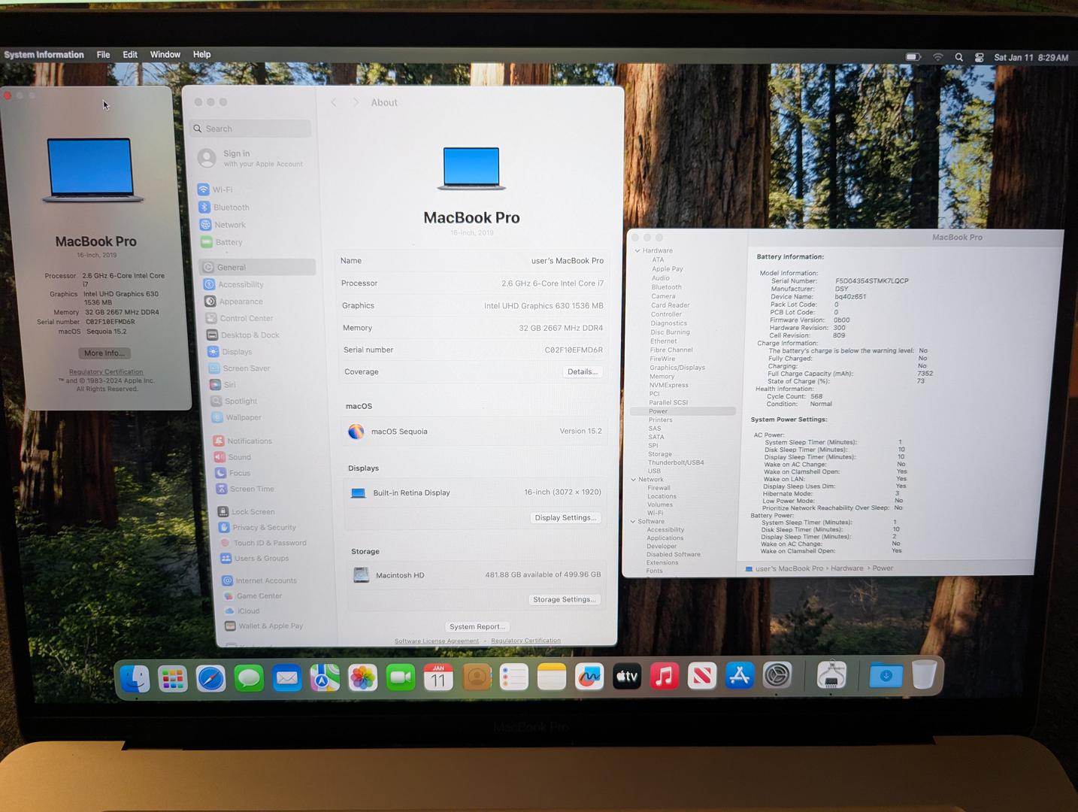Open the Trash in the Dock
Screen dimensions: 1078x812
(924, 674)
